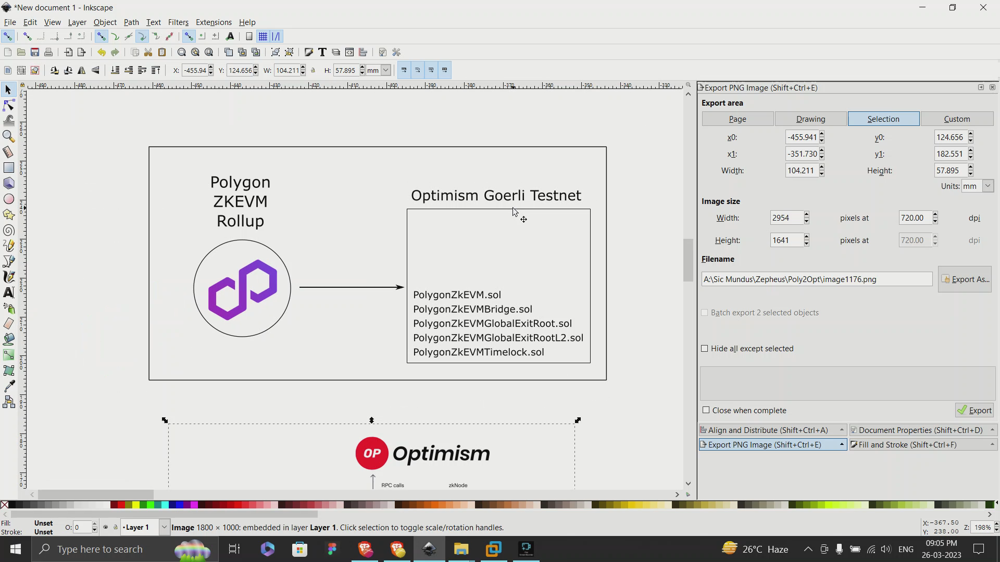Set export area to Page
Image resolution: width=1000 pixels, height=562 pixels.
pos(737,119)
